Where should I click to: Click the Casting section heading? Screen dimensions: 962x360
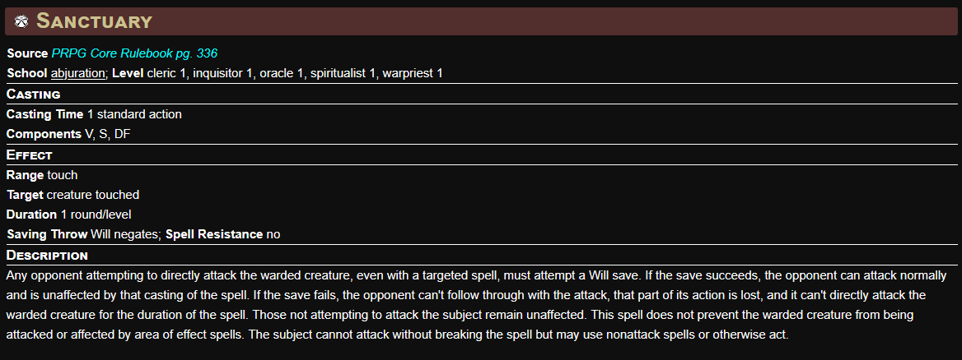pyautogui.click(x=33, y=95)
